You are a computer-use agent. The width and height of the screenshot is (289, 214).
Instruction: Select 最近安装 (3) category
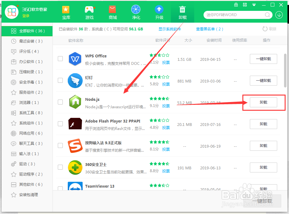27,41
